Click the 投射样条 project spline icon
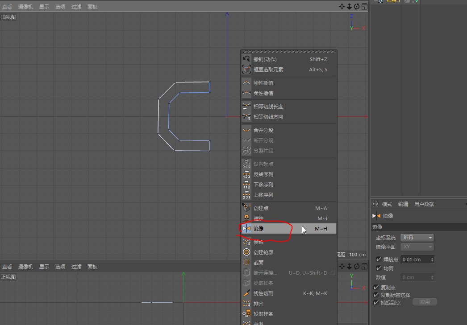The image size is (467, 325). [x=246, y=314]
